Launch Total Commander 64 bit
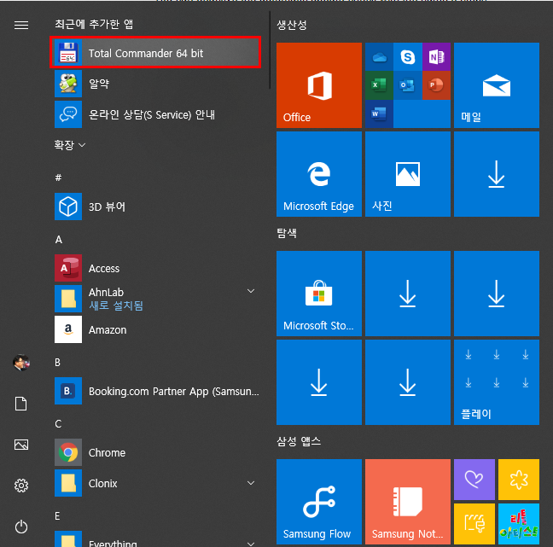 click(155, 53)
